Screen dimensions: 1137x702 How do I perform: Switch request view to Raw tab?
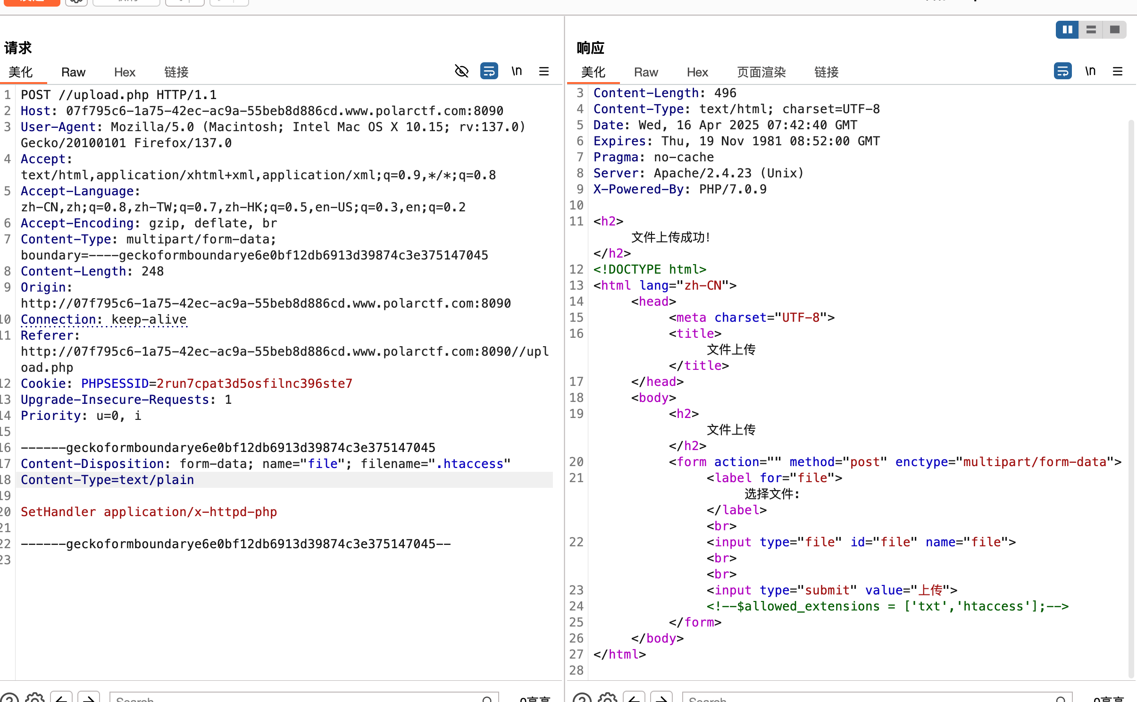click(x=73, y=72)
